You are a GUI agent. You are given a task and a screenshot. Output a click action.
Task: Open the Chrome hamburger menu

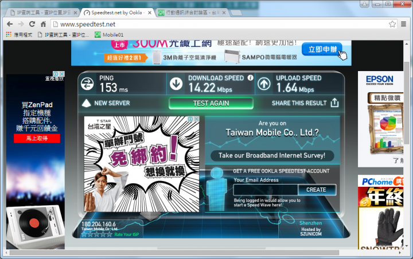click(x=403, y=24)
